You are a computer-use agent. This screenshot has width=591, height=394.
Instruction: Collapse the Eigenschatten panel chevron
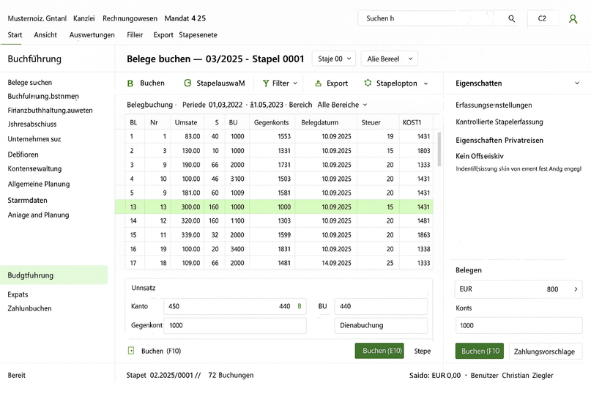[x=577, y=83]
